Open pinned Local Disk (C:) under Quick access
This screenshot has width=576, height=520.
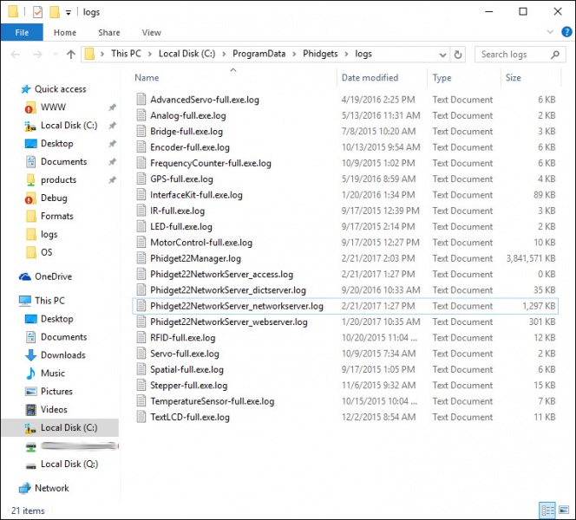tap(69, 126)
